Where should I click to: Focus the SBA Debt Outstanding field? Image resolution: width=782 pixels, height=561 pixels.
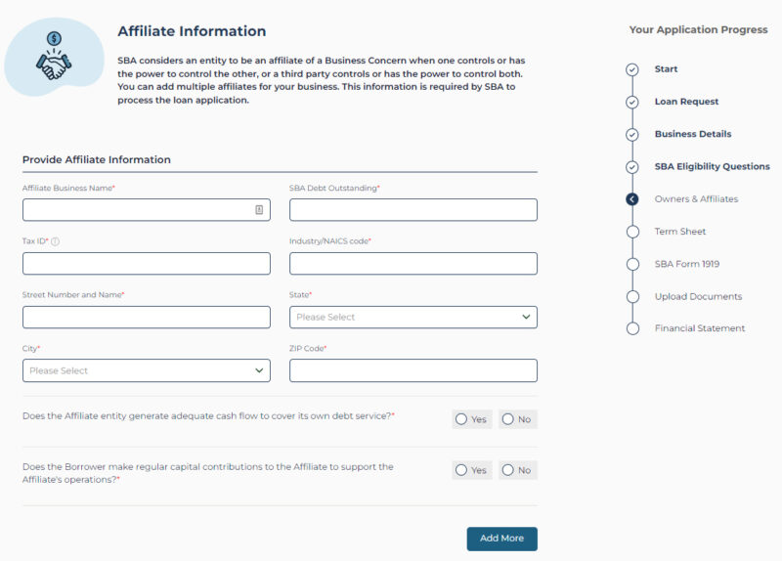pyautogui.click(x=413, y=209)
